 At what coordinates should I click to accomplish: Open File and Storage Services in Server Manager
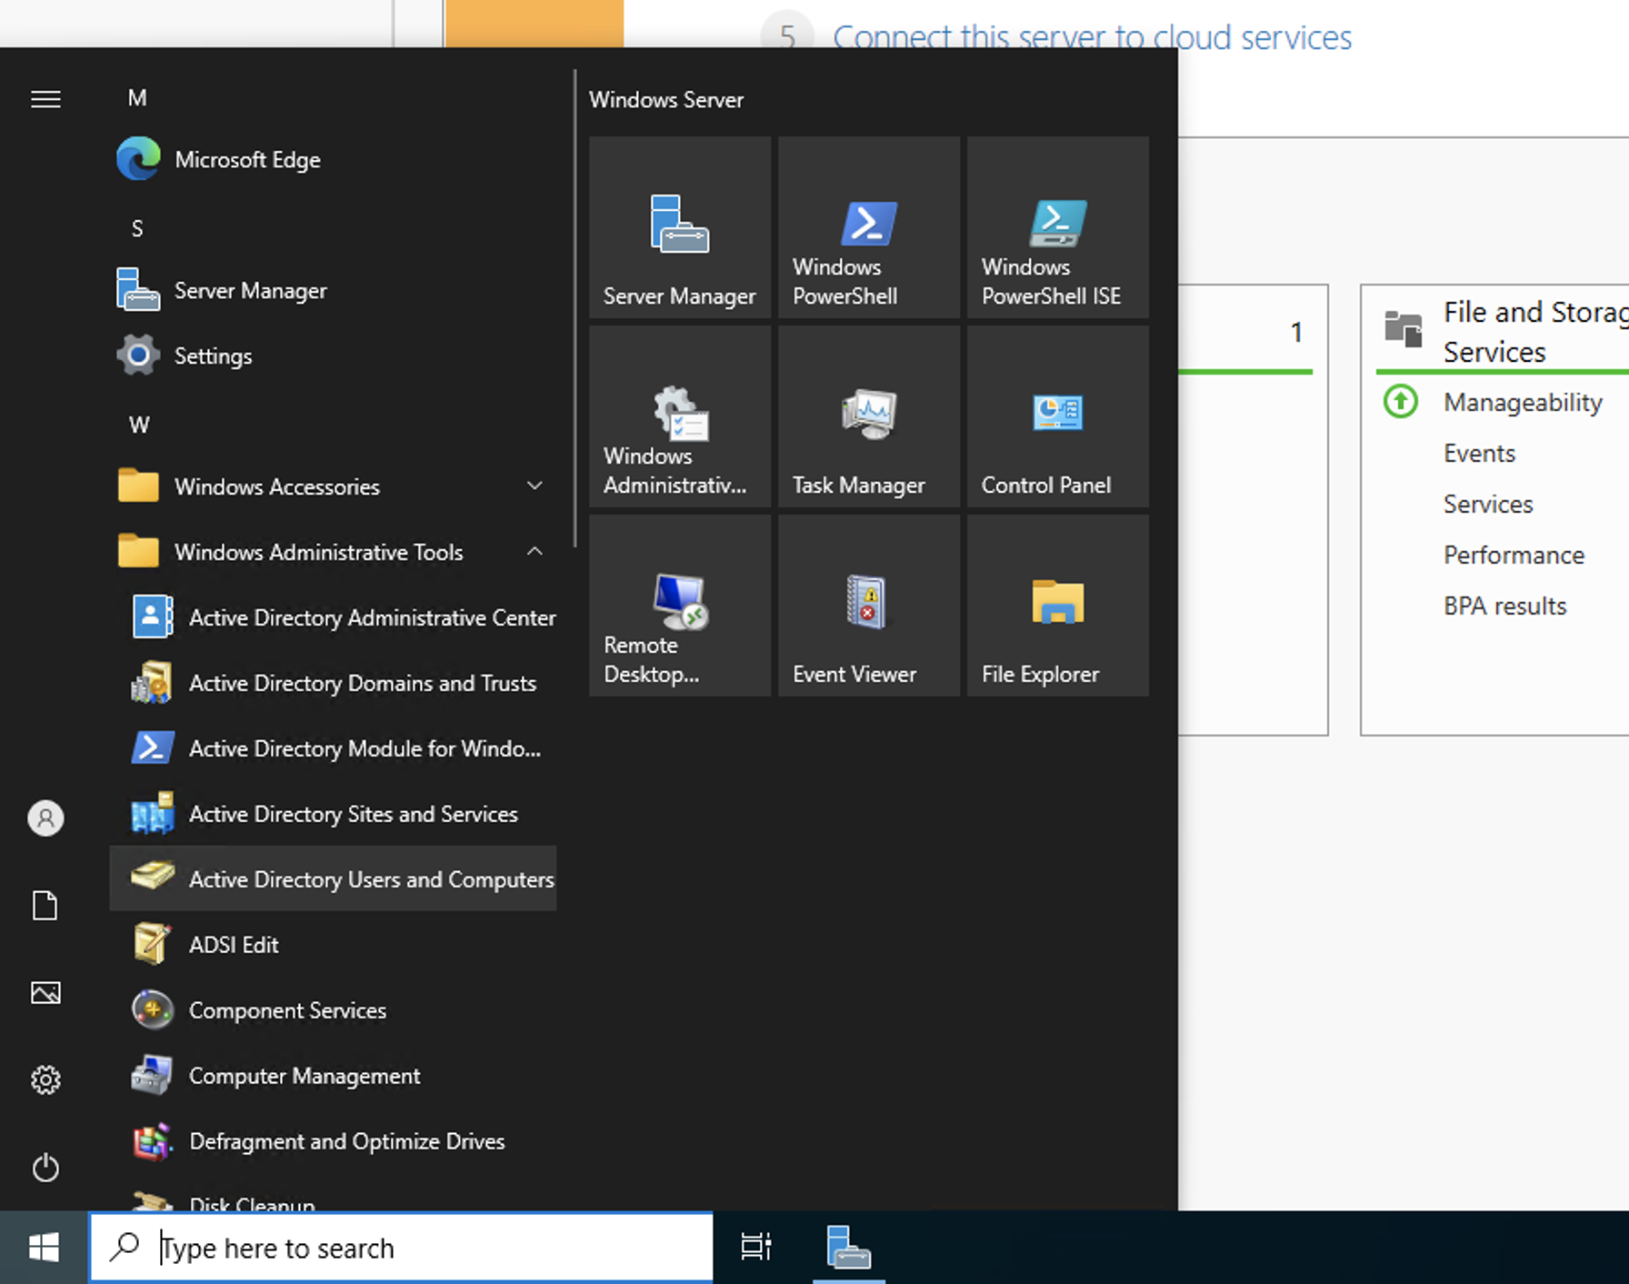1535,332
